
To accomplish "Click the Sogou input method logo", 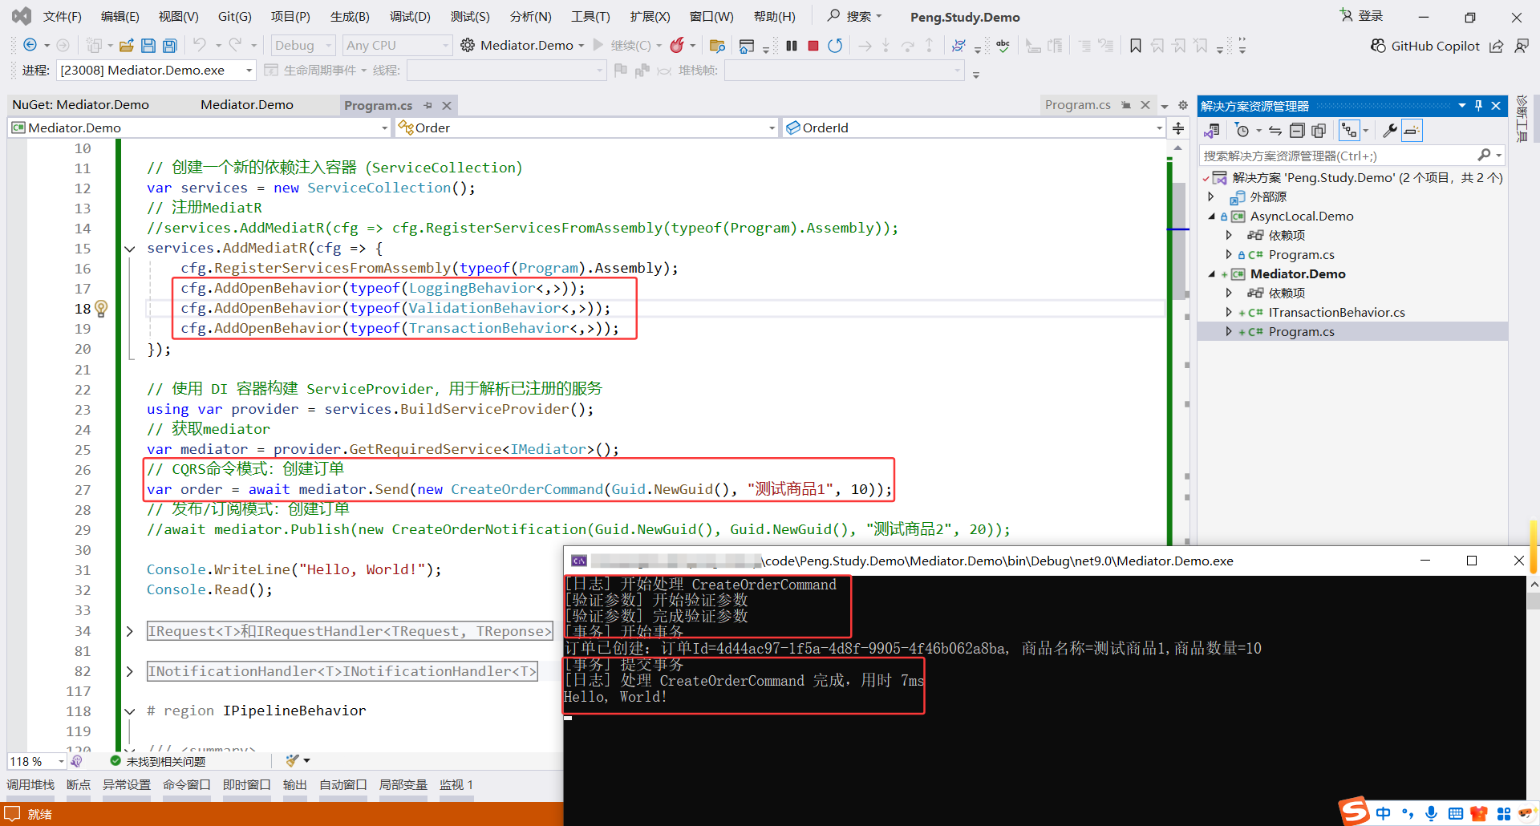I will [1355, 811].
